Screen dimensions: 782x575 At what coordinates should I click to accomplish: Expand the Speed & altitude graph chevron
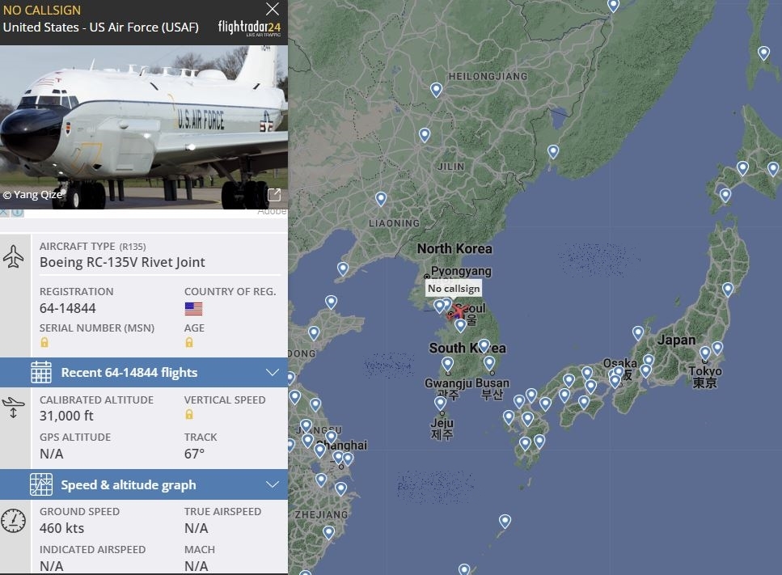coord(273,484)
